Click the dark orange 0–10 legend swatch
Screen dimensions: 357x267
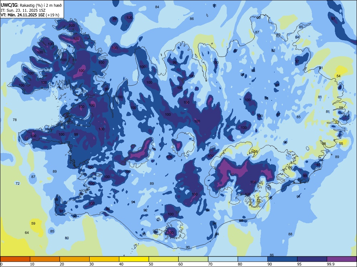tap(15, 259)
